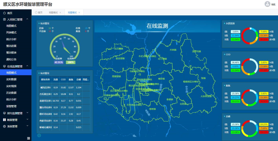The width and height of the screenshot is (278, 141).
Task: Close the active 地图模式 tab
Action: point(79,13)
